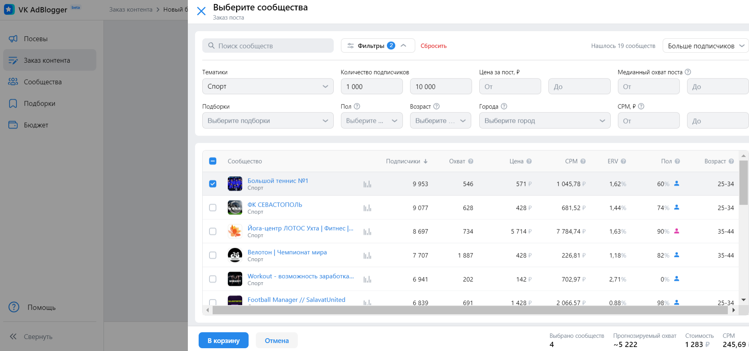The width and height of the screenshot is (749, 351).
Task: Open the Тематики dropdown set to Спорт
Action: tap(268, 86)
